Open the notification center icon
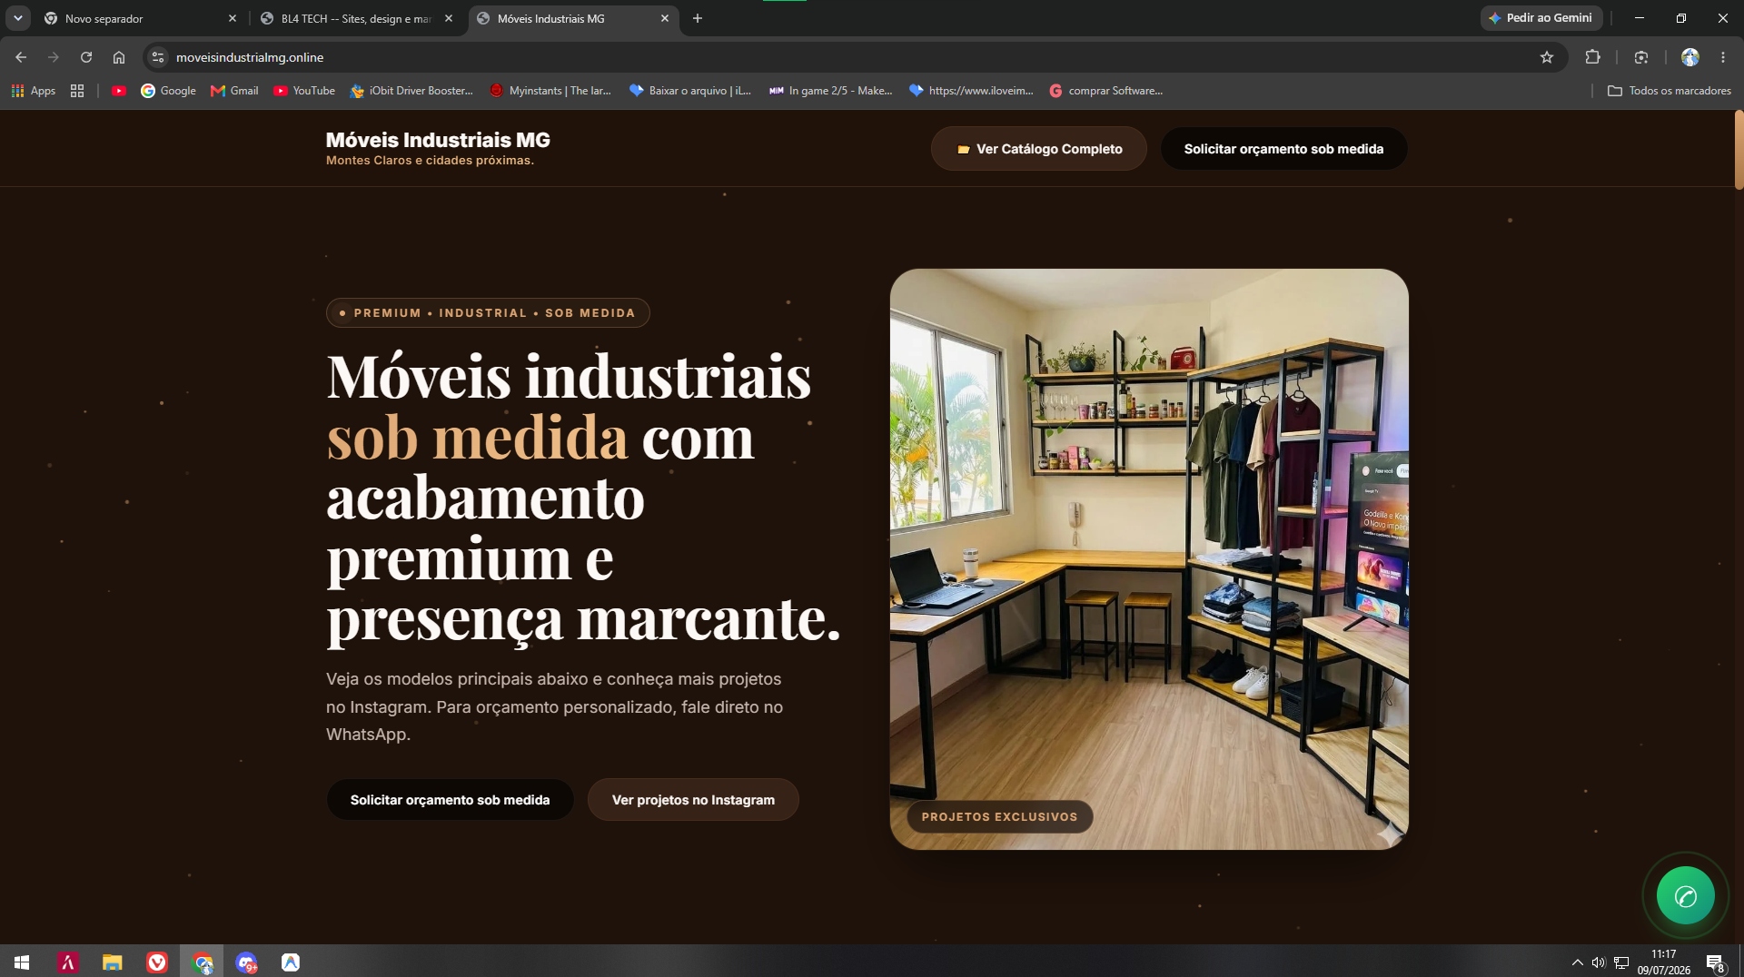 coord(1715,962)
